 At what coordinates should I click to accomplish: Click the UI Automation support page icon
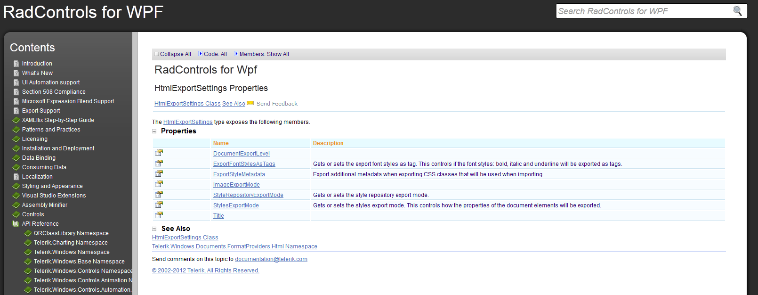[x=16, y=82]
